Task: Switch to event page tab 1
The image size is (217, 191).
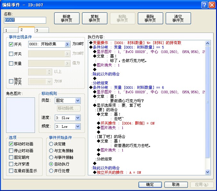Action: coord(11,30)
